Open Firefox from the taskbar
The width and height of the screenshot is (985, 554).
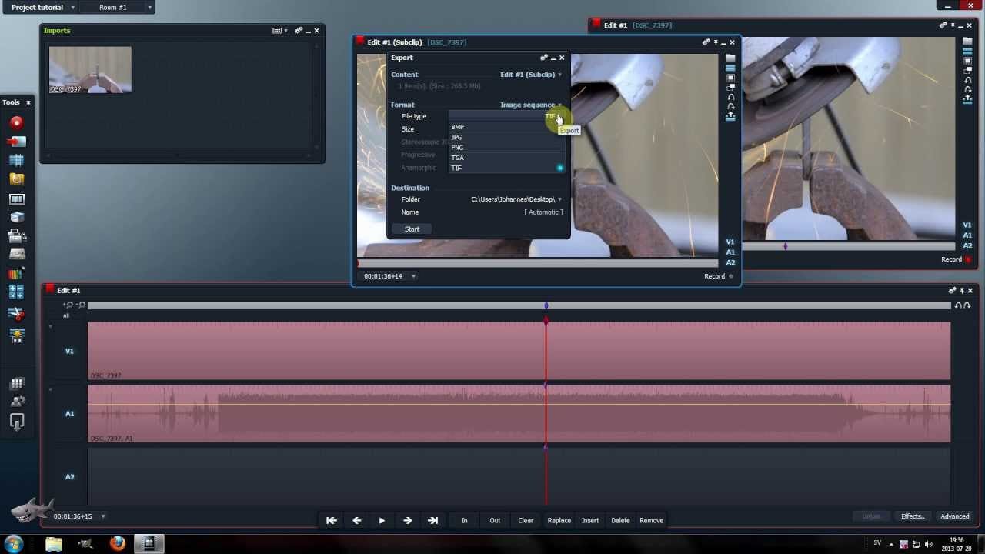[117, 544]
